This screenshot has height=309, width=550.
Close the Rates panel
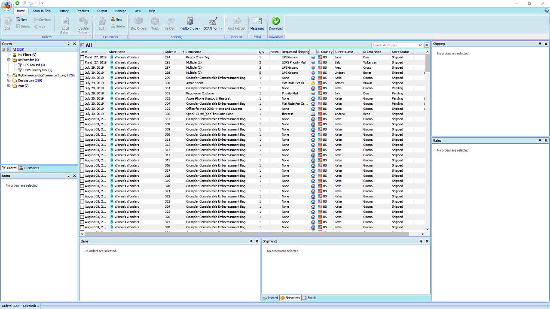(x=546, y=140)
